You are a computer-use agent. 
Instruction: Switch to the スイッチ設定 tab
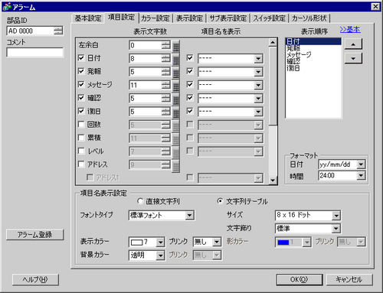click(270, 18)
